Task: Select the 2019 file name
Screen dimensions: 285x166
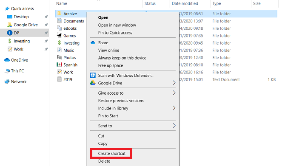Action: 68,79
